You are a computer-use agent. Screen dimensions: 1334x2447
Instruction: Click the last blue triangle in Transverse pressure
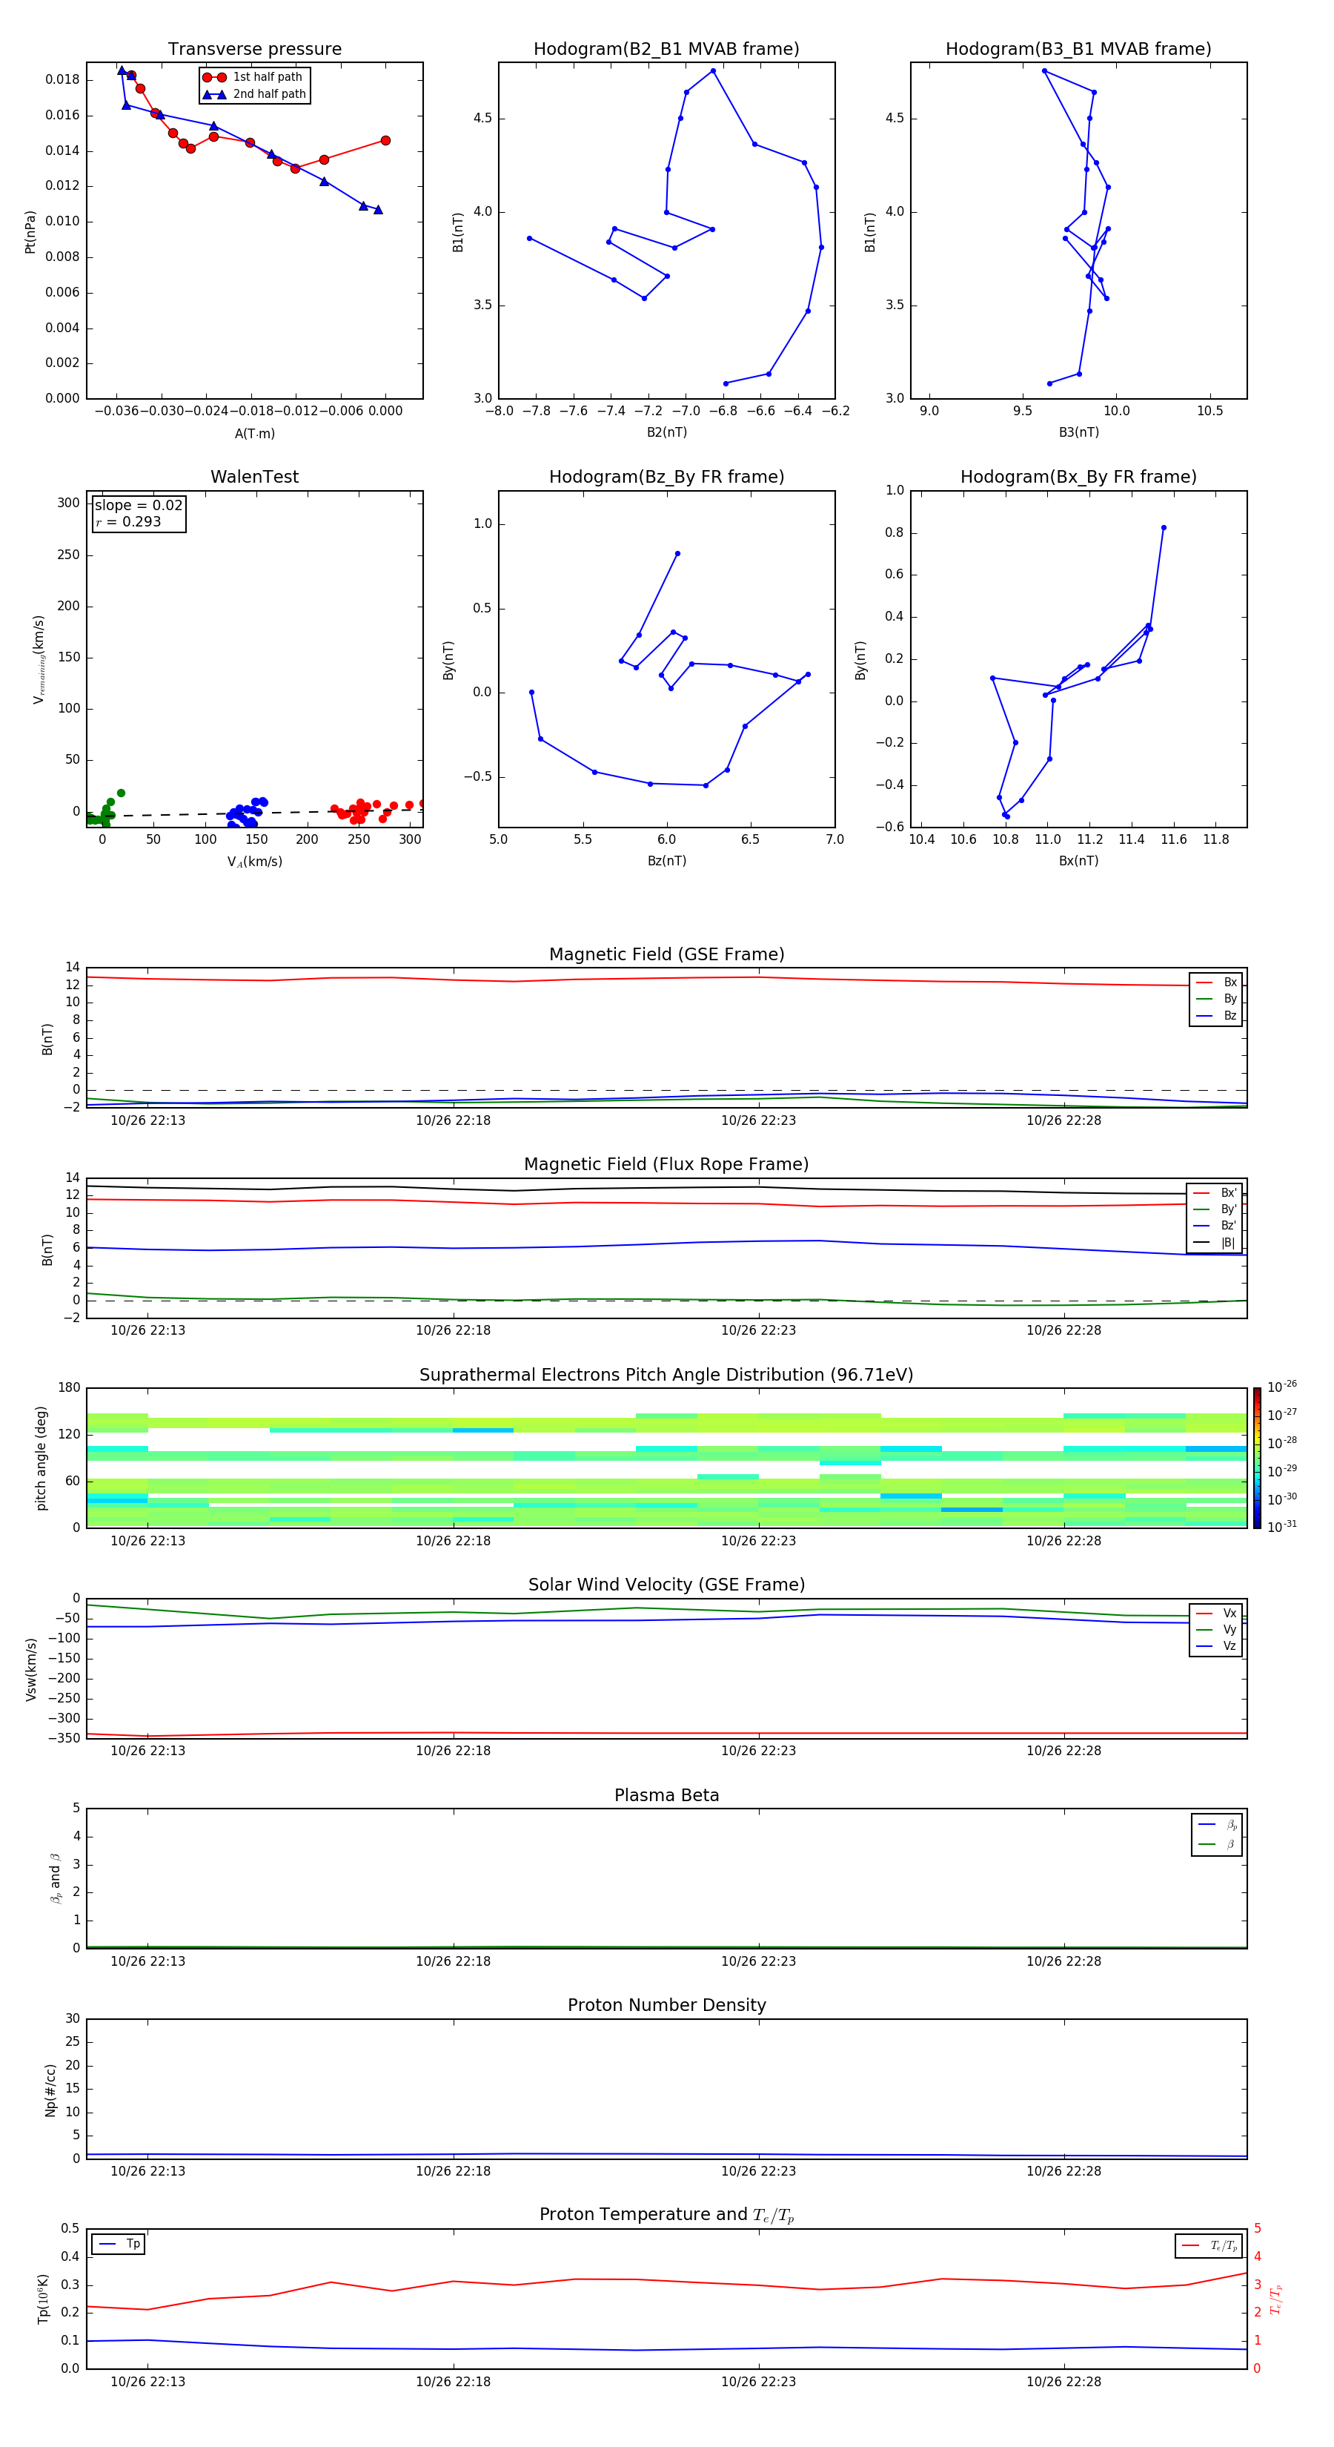(378, 210)
